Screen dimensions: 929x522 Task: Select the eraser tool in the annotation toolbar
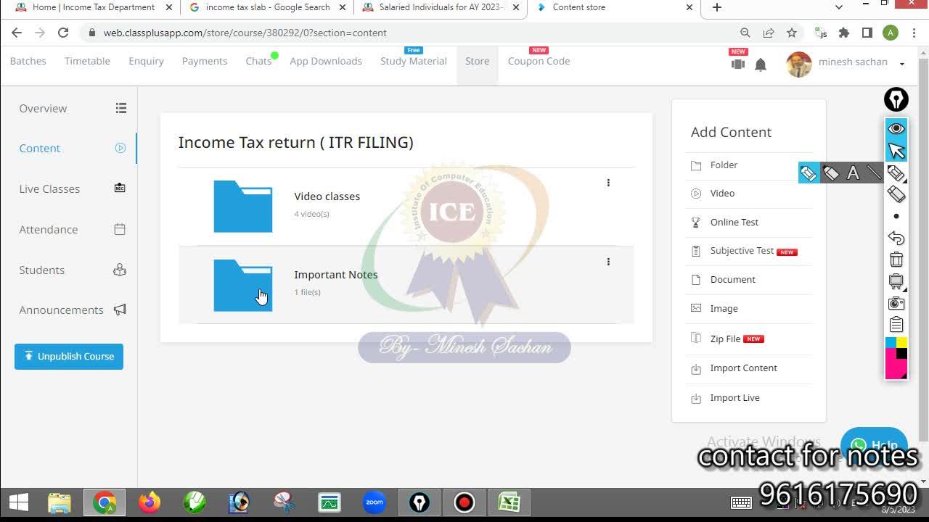[896, 194]
